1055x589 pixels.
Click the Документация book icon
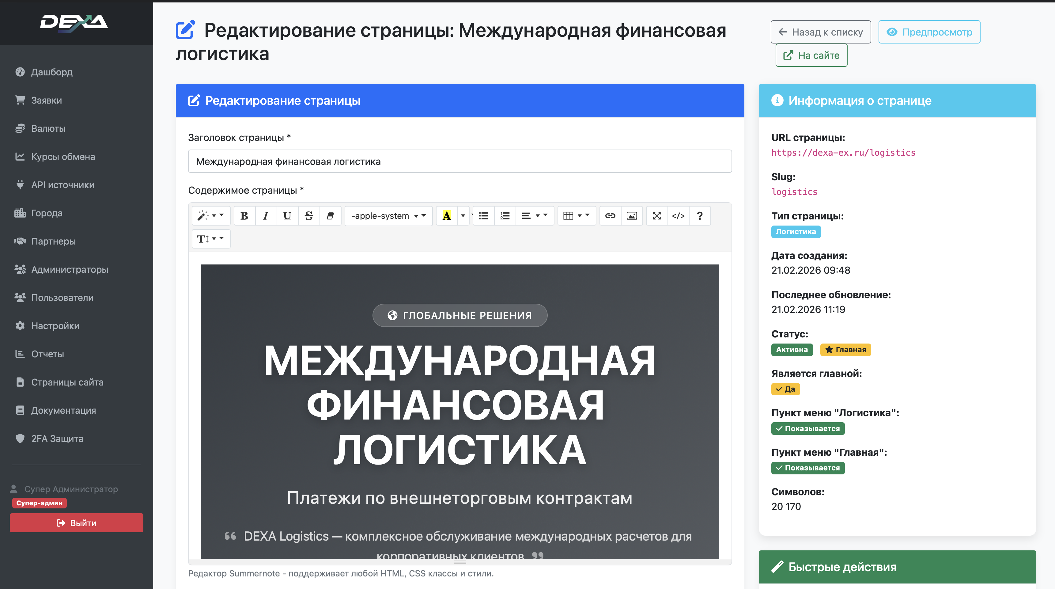coord(20,410)
